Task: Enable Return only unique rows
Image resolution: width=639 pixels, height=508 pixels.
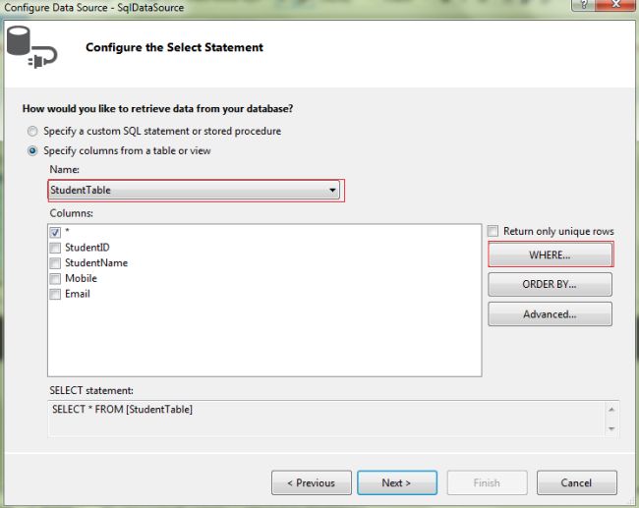Action: [x=494, y=231]
